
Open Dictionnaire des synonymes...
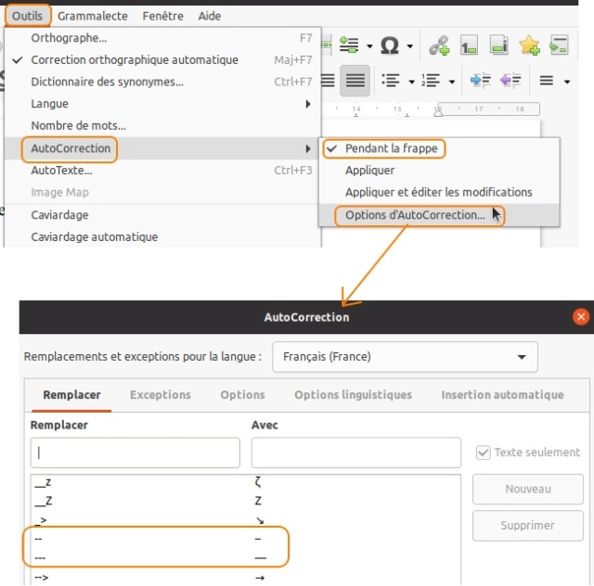point(162,82)
